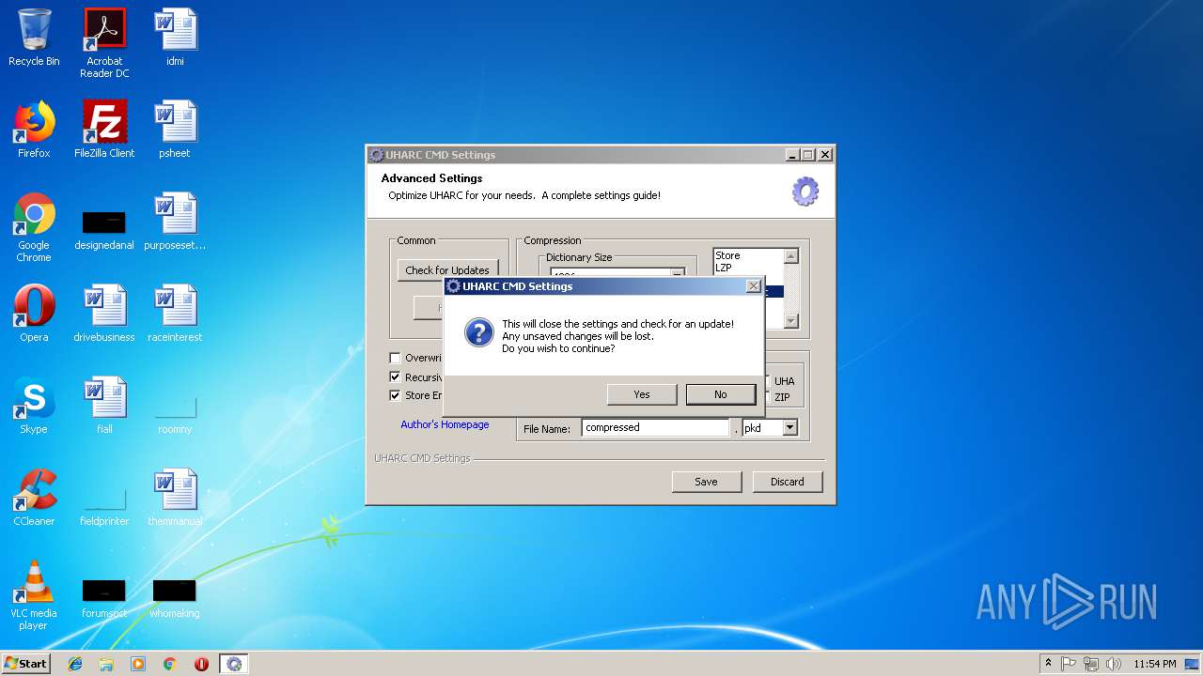Launch CCleaner desktop shortcut
The width and height of the screenshot is (1203, 676).
tap(34, 498)
